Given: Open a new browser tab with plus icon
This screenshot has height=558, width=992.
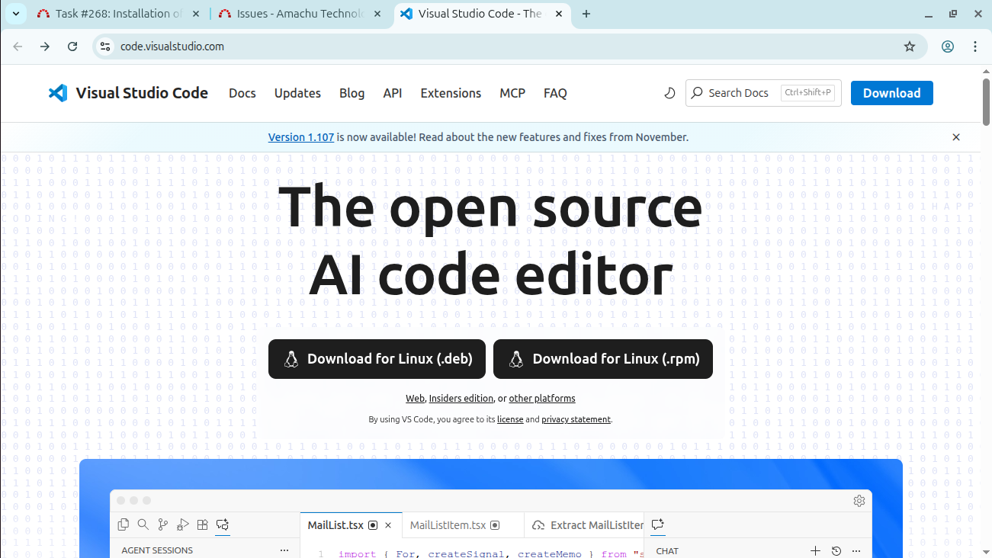Looking at the screenshot, I should 586,14.
